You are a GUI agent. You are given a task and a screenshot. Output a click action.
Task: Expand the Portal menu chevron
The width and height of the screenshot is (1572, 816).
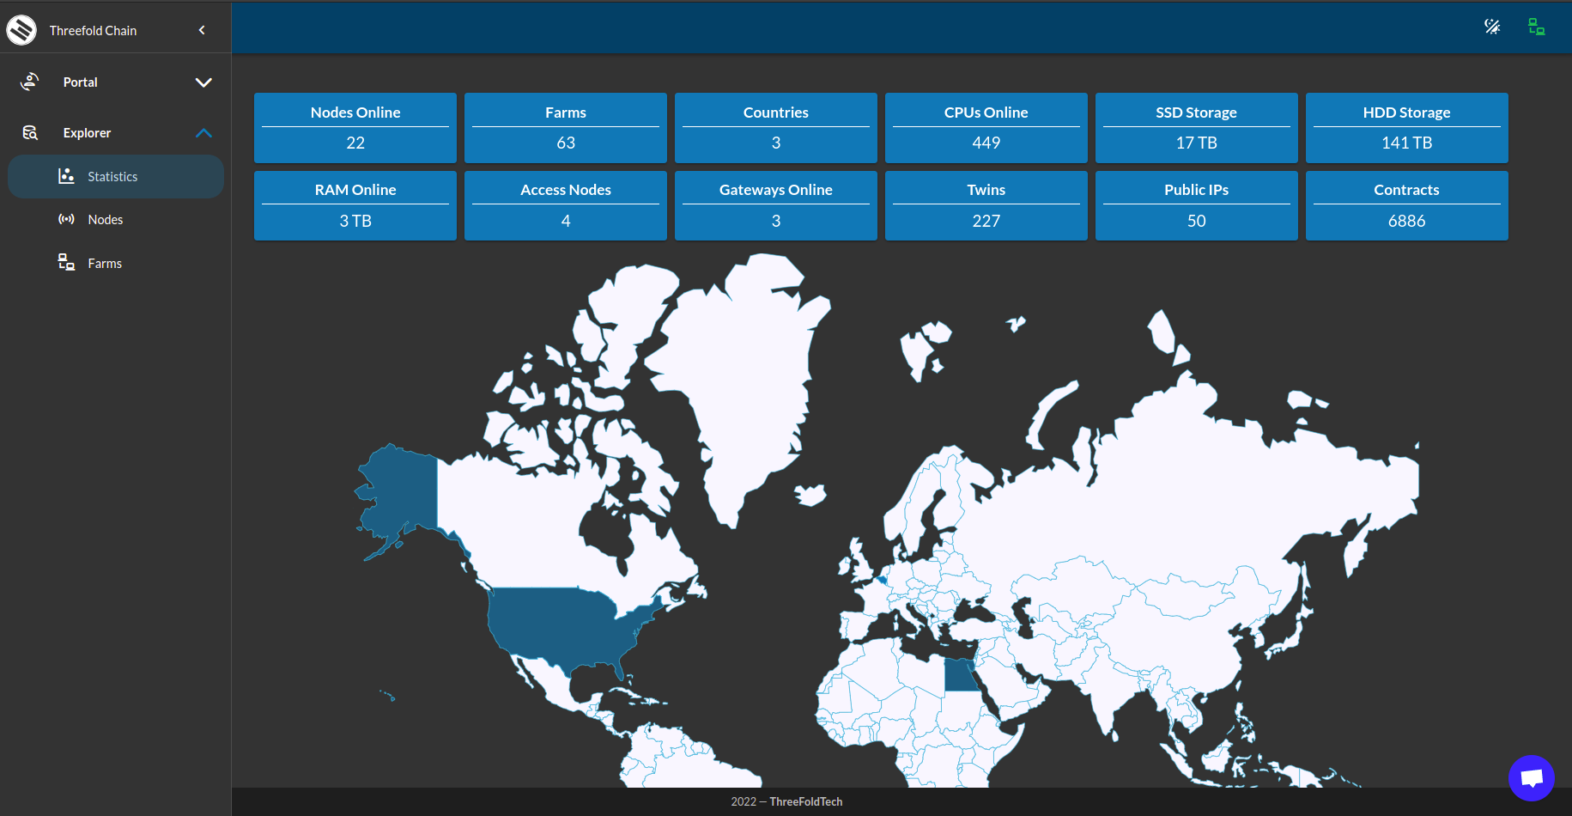point(203,82)
